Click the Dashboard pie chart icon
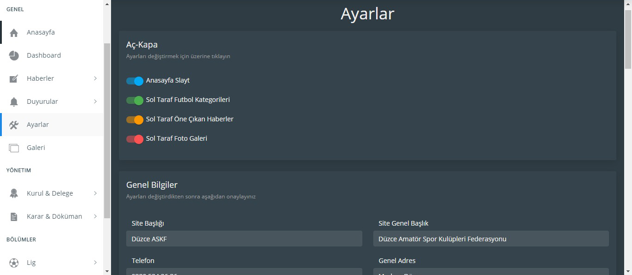This screenshot has height=275, width=632. point(14,56)
